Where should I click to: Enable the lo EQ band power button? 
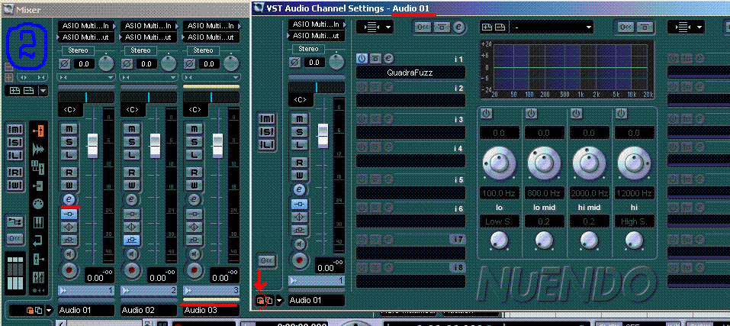coord(486,113)
